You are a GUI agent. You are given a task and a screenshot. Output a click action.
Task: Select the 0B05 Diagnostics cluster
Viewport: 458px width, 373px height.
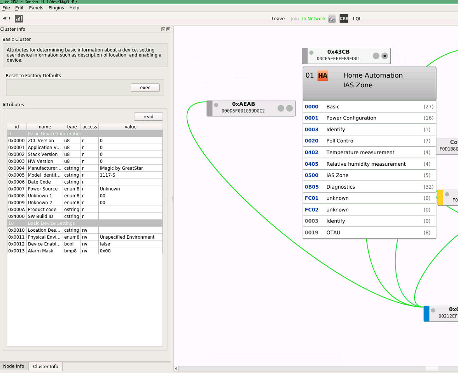click(369, 187)
